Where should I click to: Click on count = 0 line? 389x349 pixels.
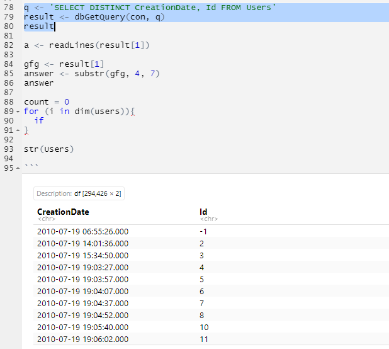coord(47,102)
